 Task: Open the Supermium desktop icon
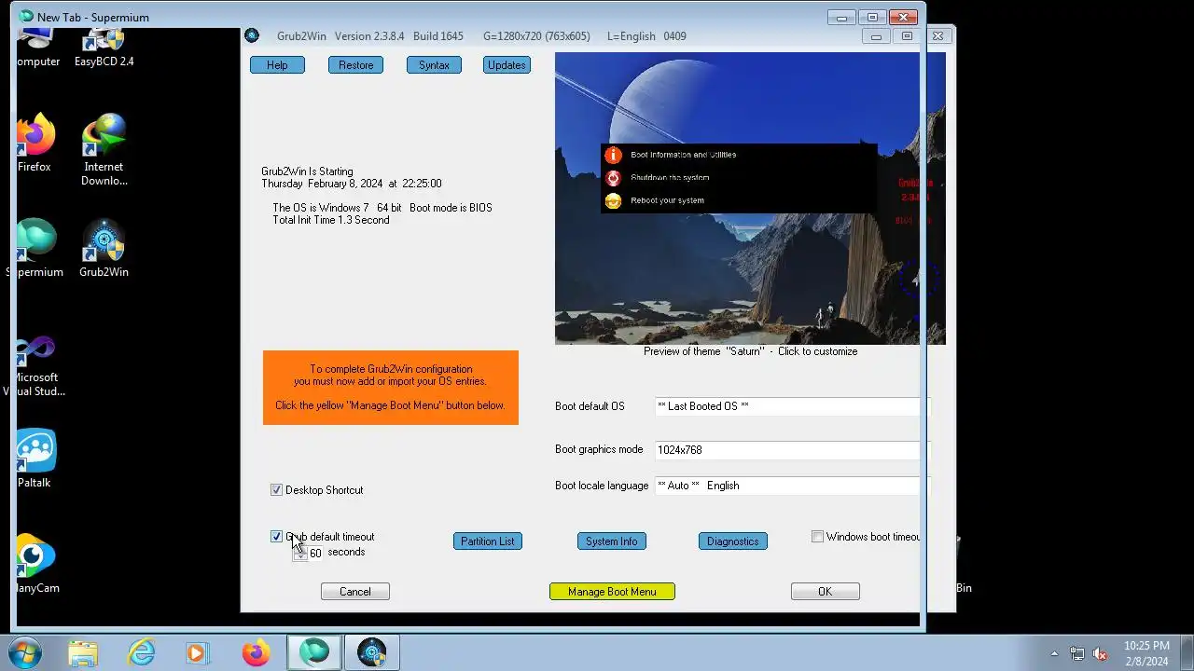[35, 249]
